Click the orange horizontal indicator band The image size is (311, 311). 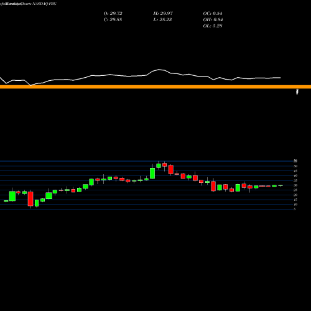155,87
